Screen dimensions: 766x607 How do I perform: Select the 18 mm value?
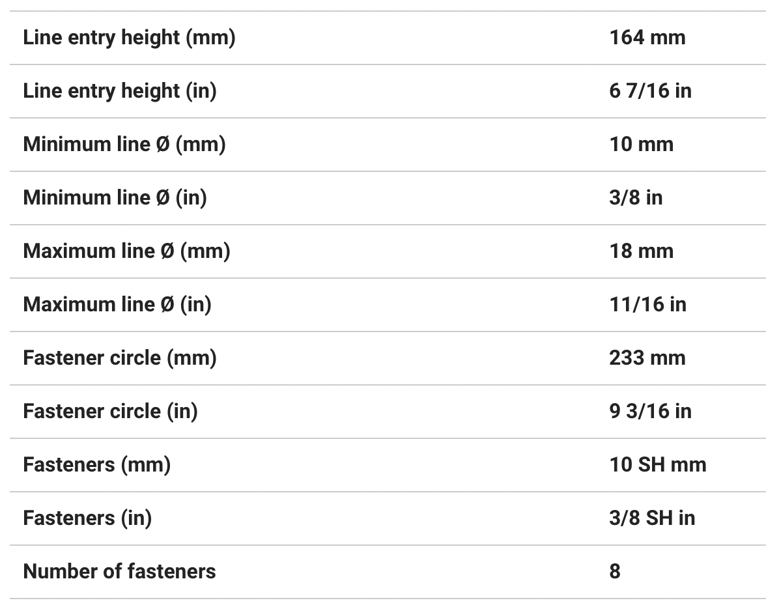point(641,251)
